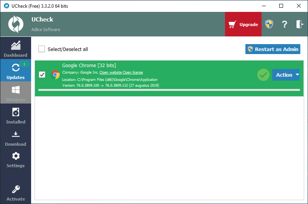Image resolution: width=308 pixels, height=204 pixels.
Task: Maximize the UCheck window
Action: 281,6
